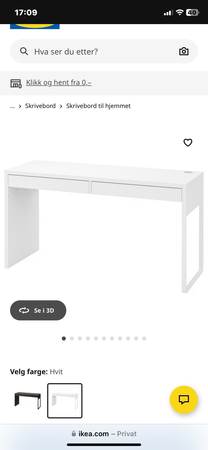Jump to the second image carousel dot
This screenshot has height=450, width=208.
click(x=72, y=339)
